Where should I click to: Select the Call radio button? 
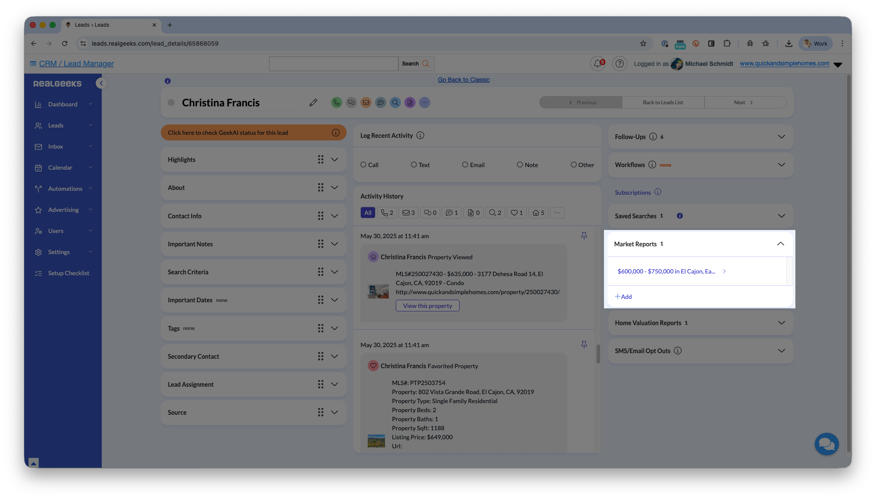coord(363,165)
